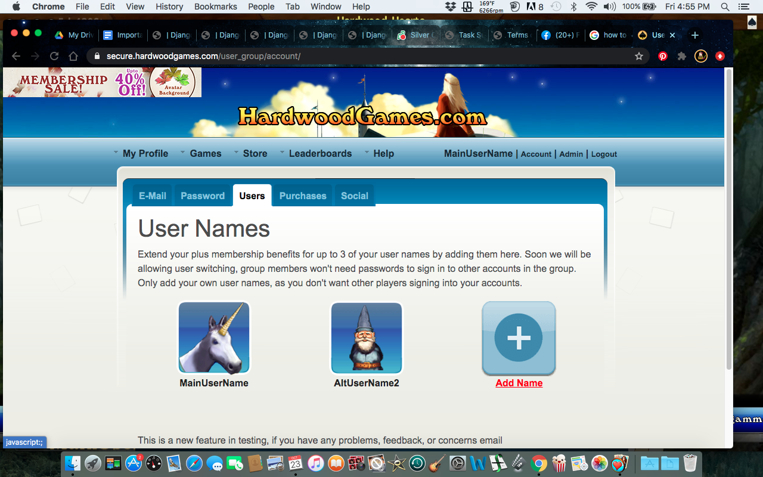Open the Chrome profile avatar

pyautogui.click(x=701, y=56)
